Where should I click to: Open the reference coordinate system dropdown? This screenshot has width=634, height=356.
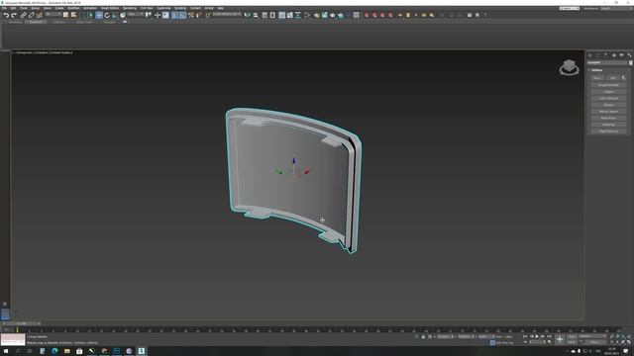[x=136, y=15]
